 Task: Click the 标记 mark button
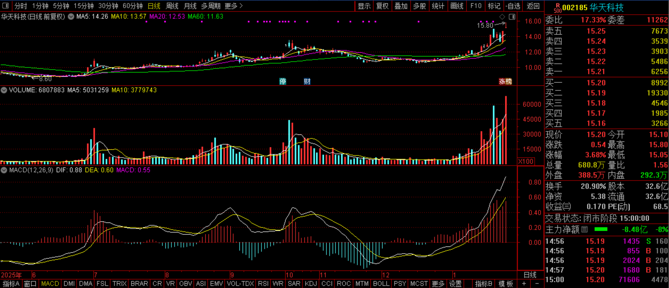[494, 6]
